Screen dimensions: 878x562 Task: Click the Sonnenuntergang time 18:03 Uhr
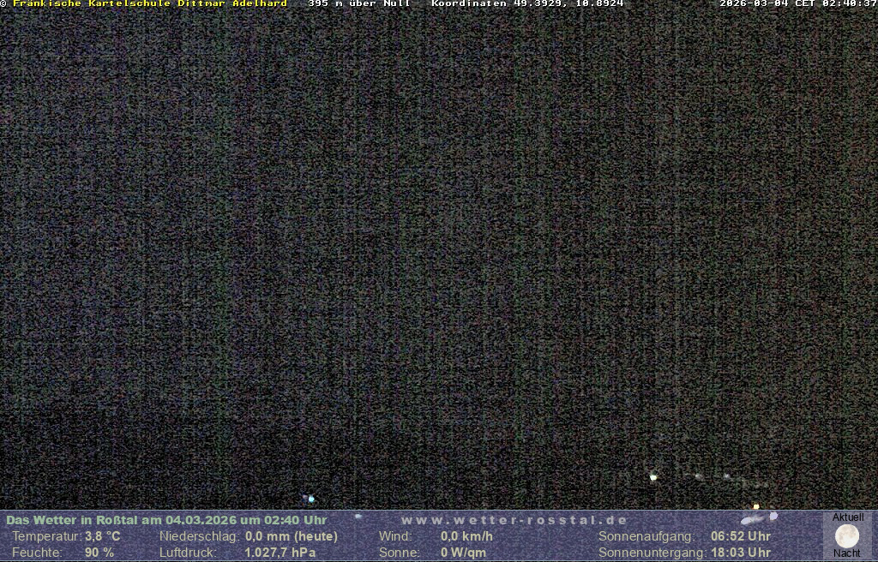pos(741,553)
